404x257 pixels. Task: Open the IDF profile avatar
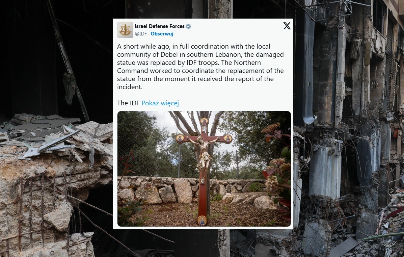pos(125,30)
